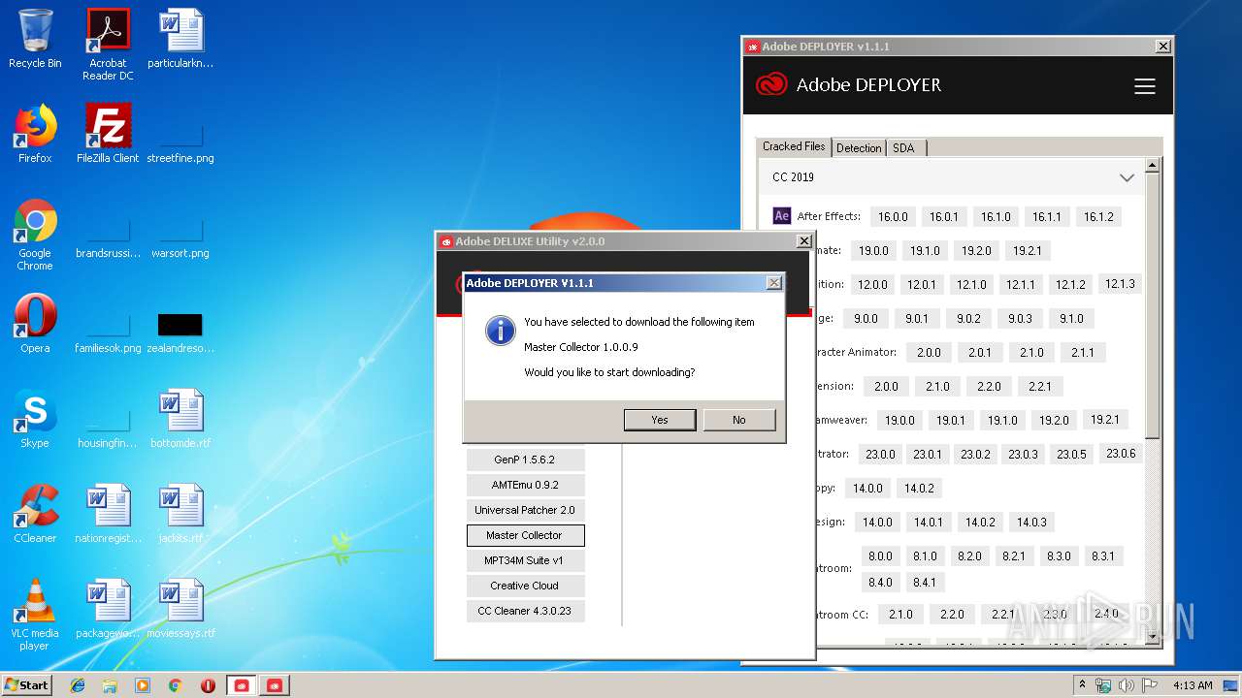Click the CC Cleaner 4.3.0.23 button
Image resolution: width=1242 pixels, height=698 pixels.
[x=525, y=611]
